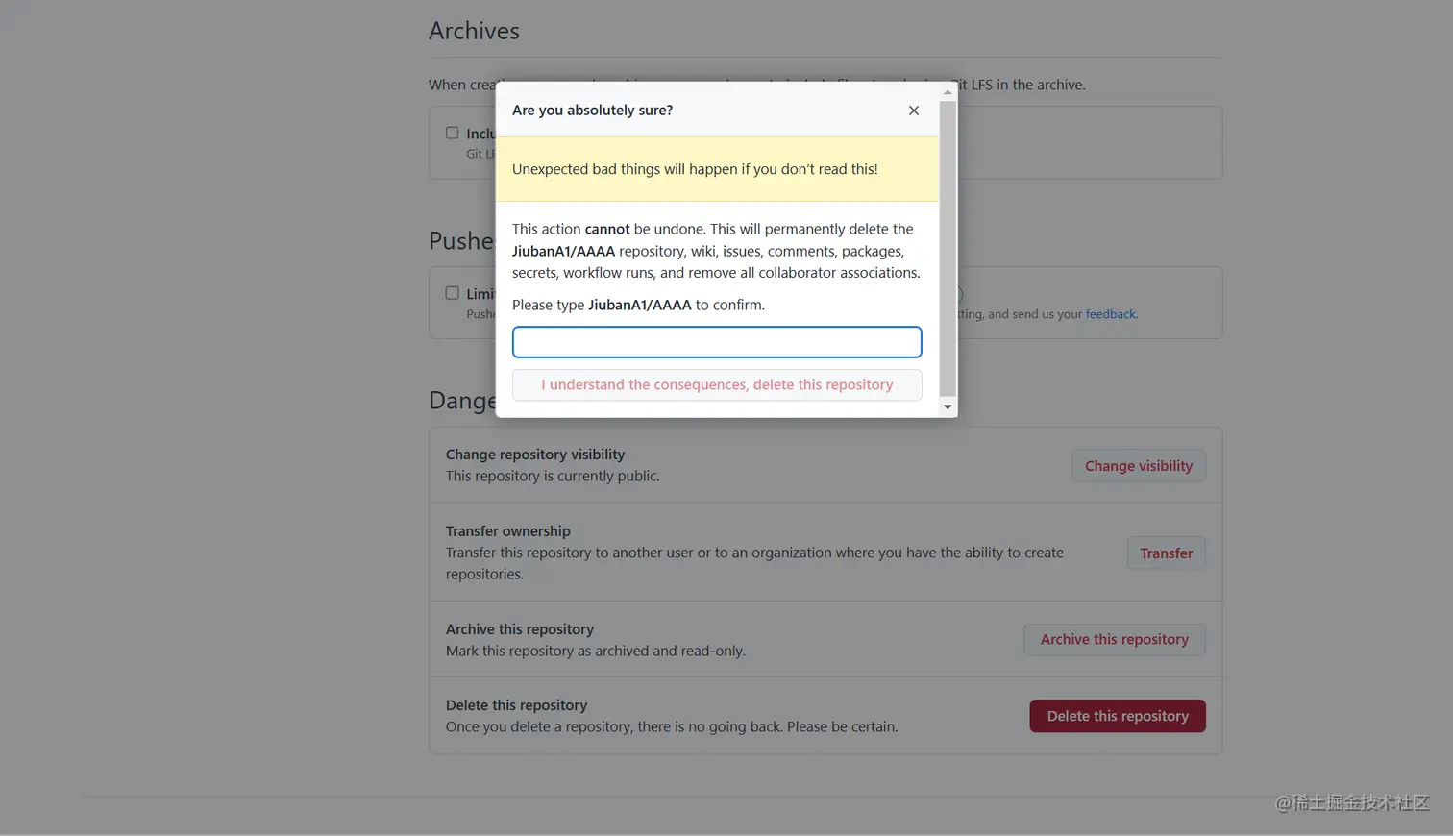Focus the repository name confirmation input field
This screenshot has width=1453, height=836.
tap(717, 342)
